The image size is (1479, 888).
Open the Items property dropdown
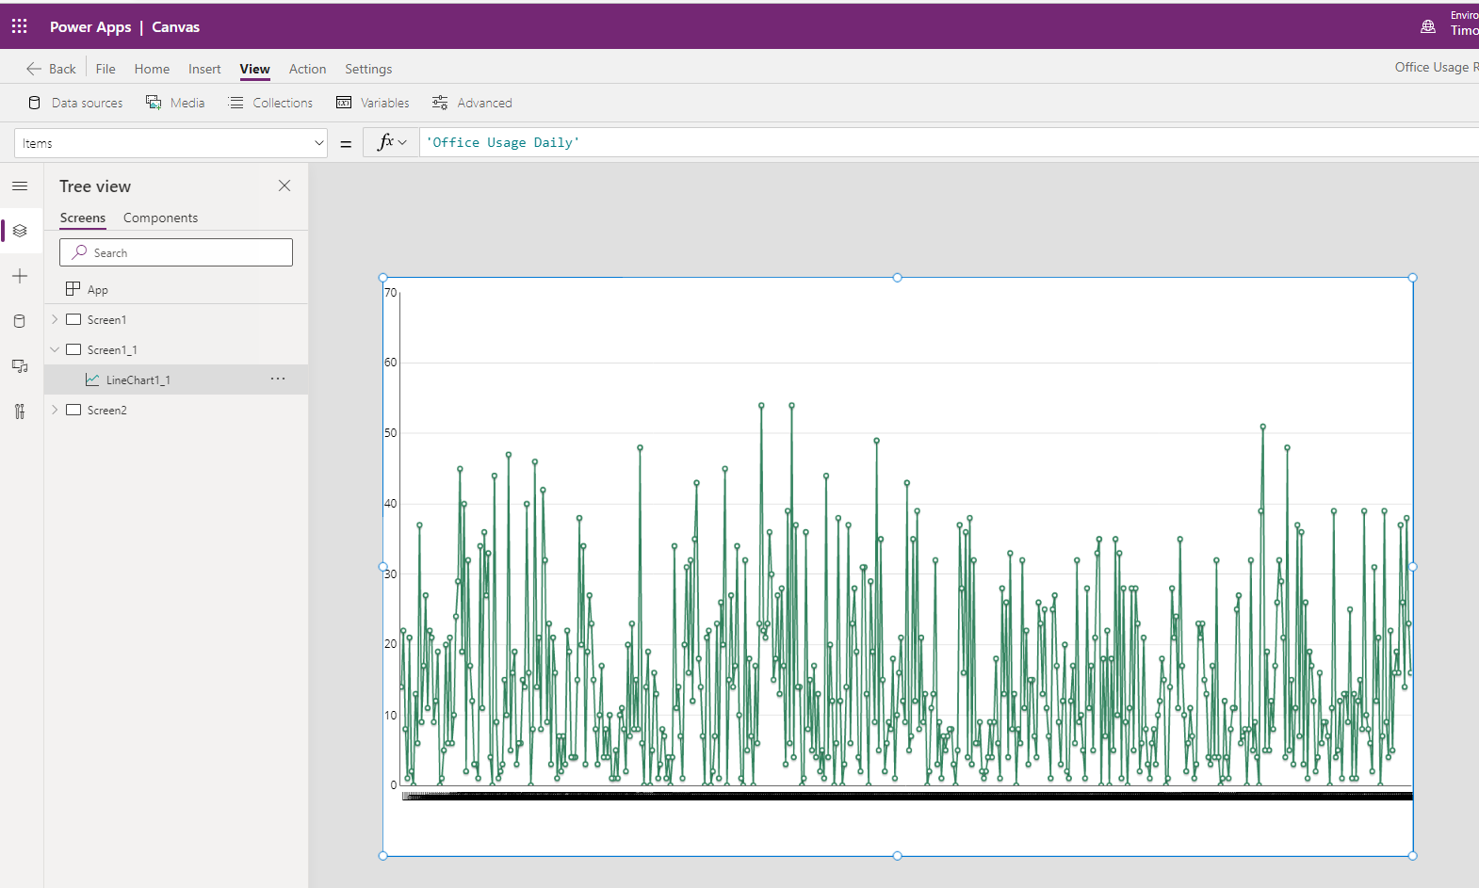click(318, 143)
